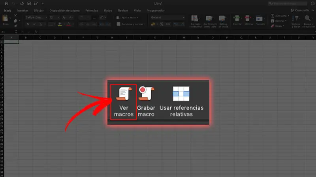
Task: Decrease font size with smaller A
Action: [70, 18]
